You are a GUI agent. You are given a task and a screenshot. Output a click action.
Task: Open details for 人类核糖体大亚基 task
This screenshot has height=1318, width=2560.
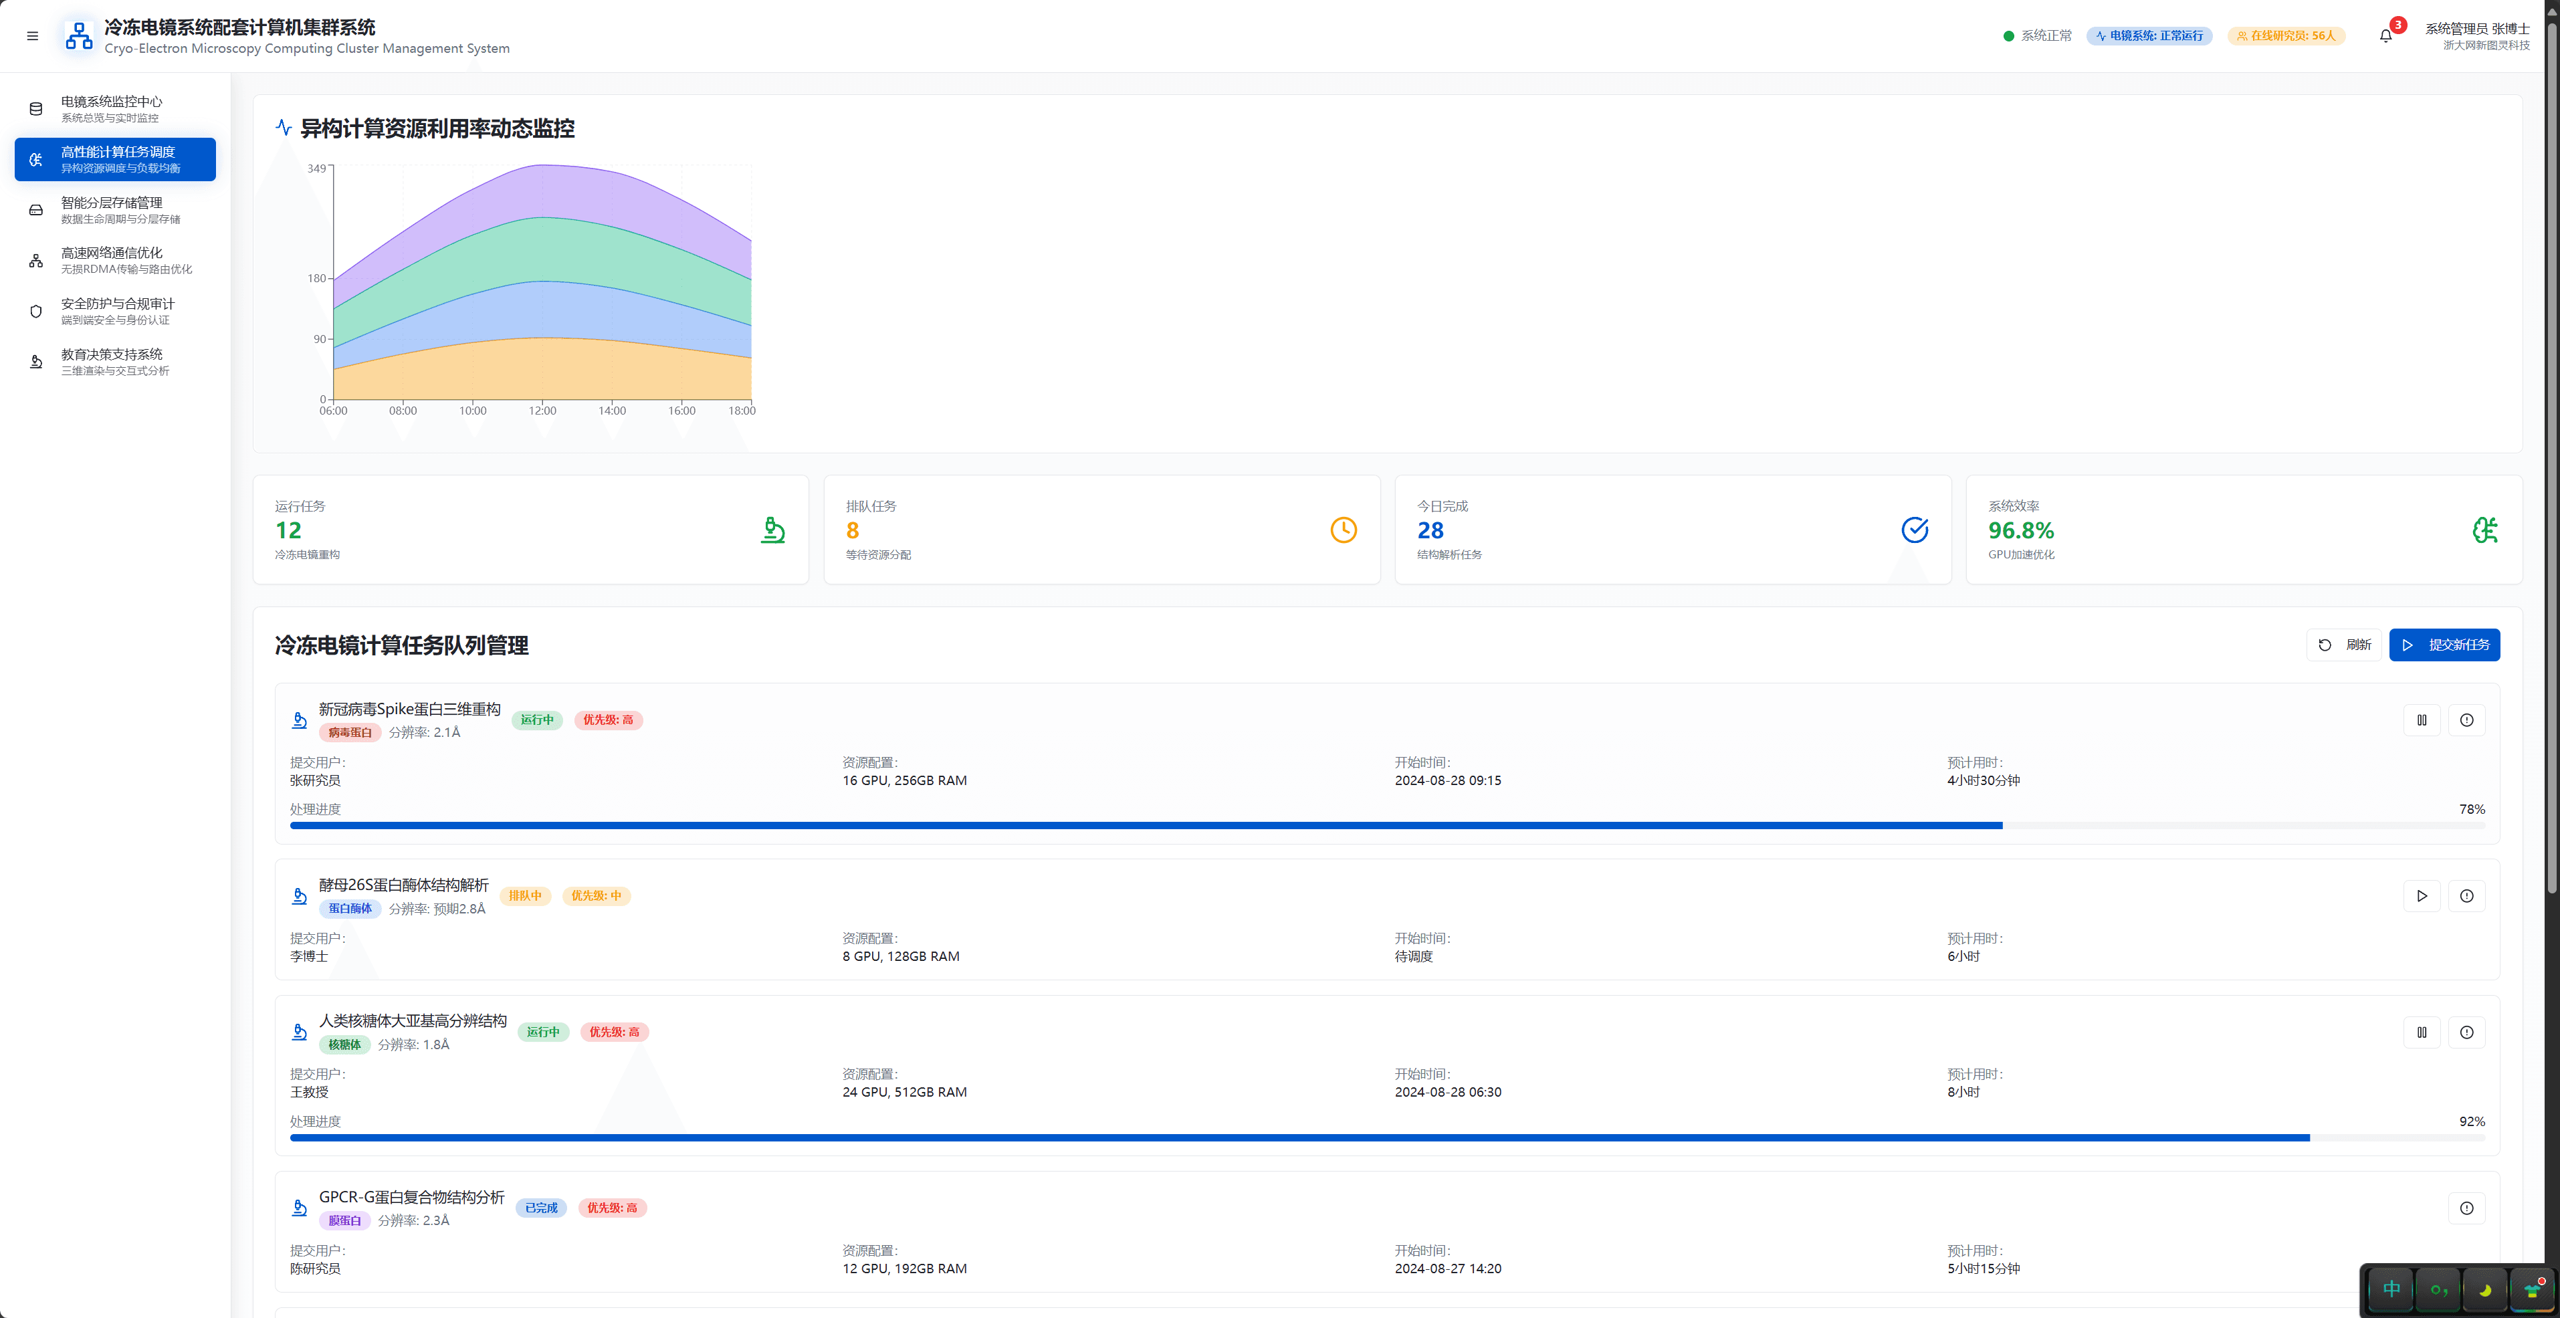pyautogui.click(x=2466, y=1032)
